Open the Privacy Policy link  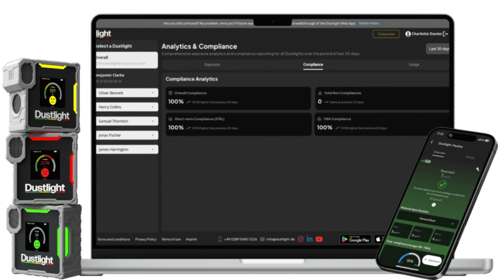tap(146, 240)
